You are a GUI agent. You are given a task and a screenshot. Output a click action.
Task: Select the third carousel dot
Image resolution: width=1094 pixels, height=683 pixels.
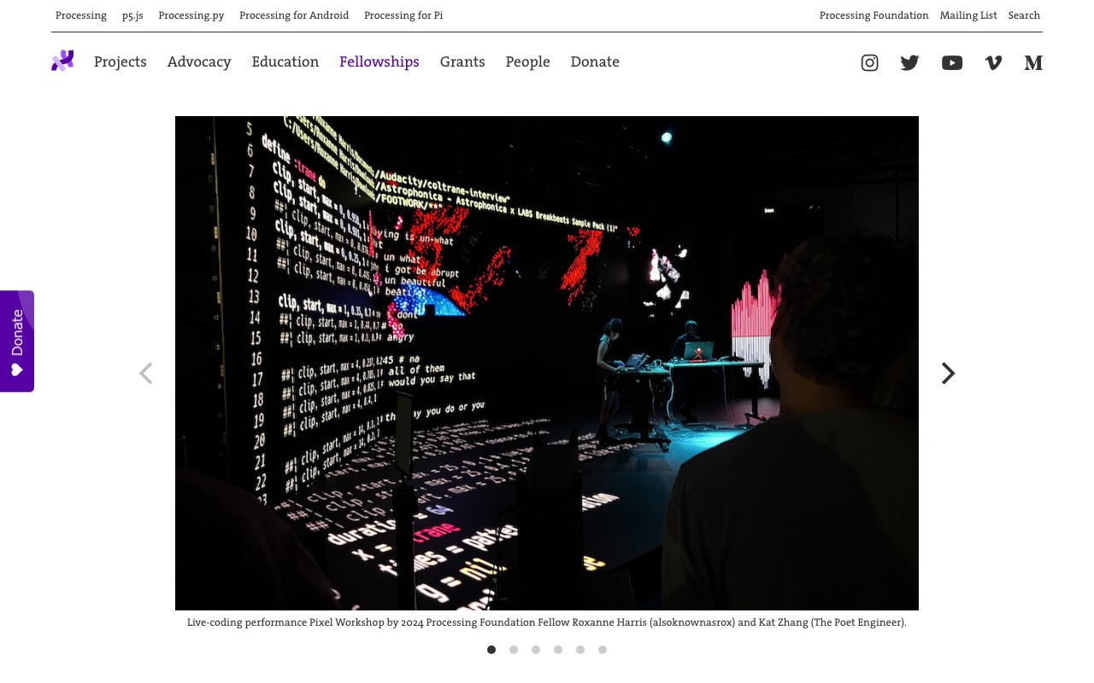(x=536, y=650)
